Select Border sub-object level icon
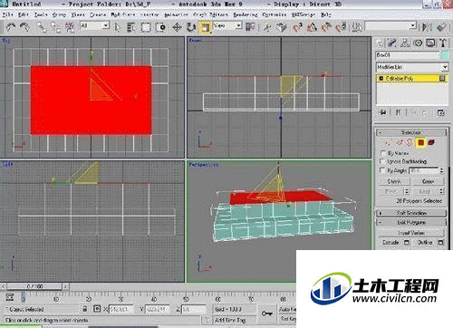This screenshot has height=328, width=453. (x=410, y=142)
